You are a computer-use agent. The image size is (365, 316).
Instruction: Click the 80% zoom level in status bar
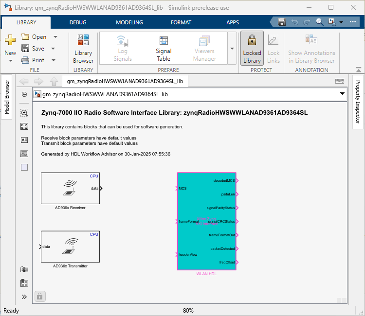pyautogui.click(x=188, y=311)
